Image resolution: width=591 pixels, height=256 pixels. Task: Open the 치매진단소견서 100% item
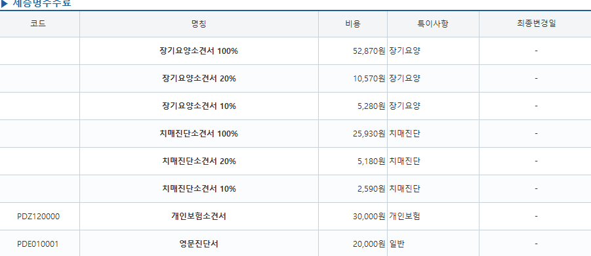coord(199,133)
